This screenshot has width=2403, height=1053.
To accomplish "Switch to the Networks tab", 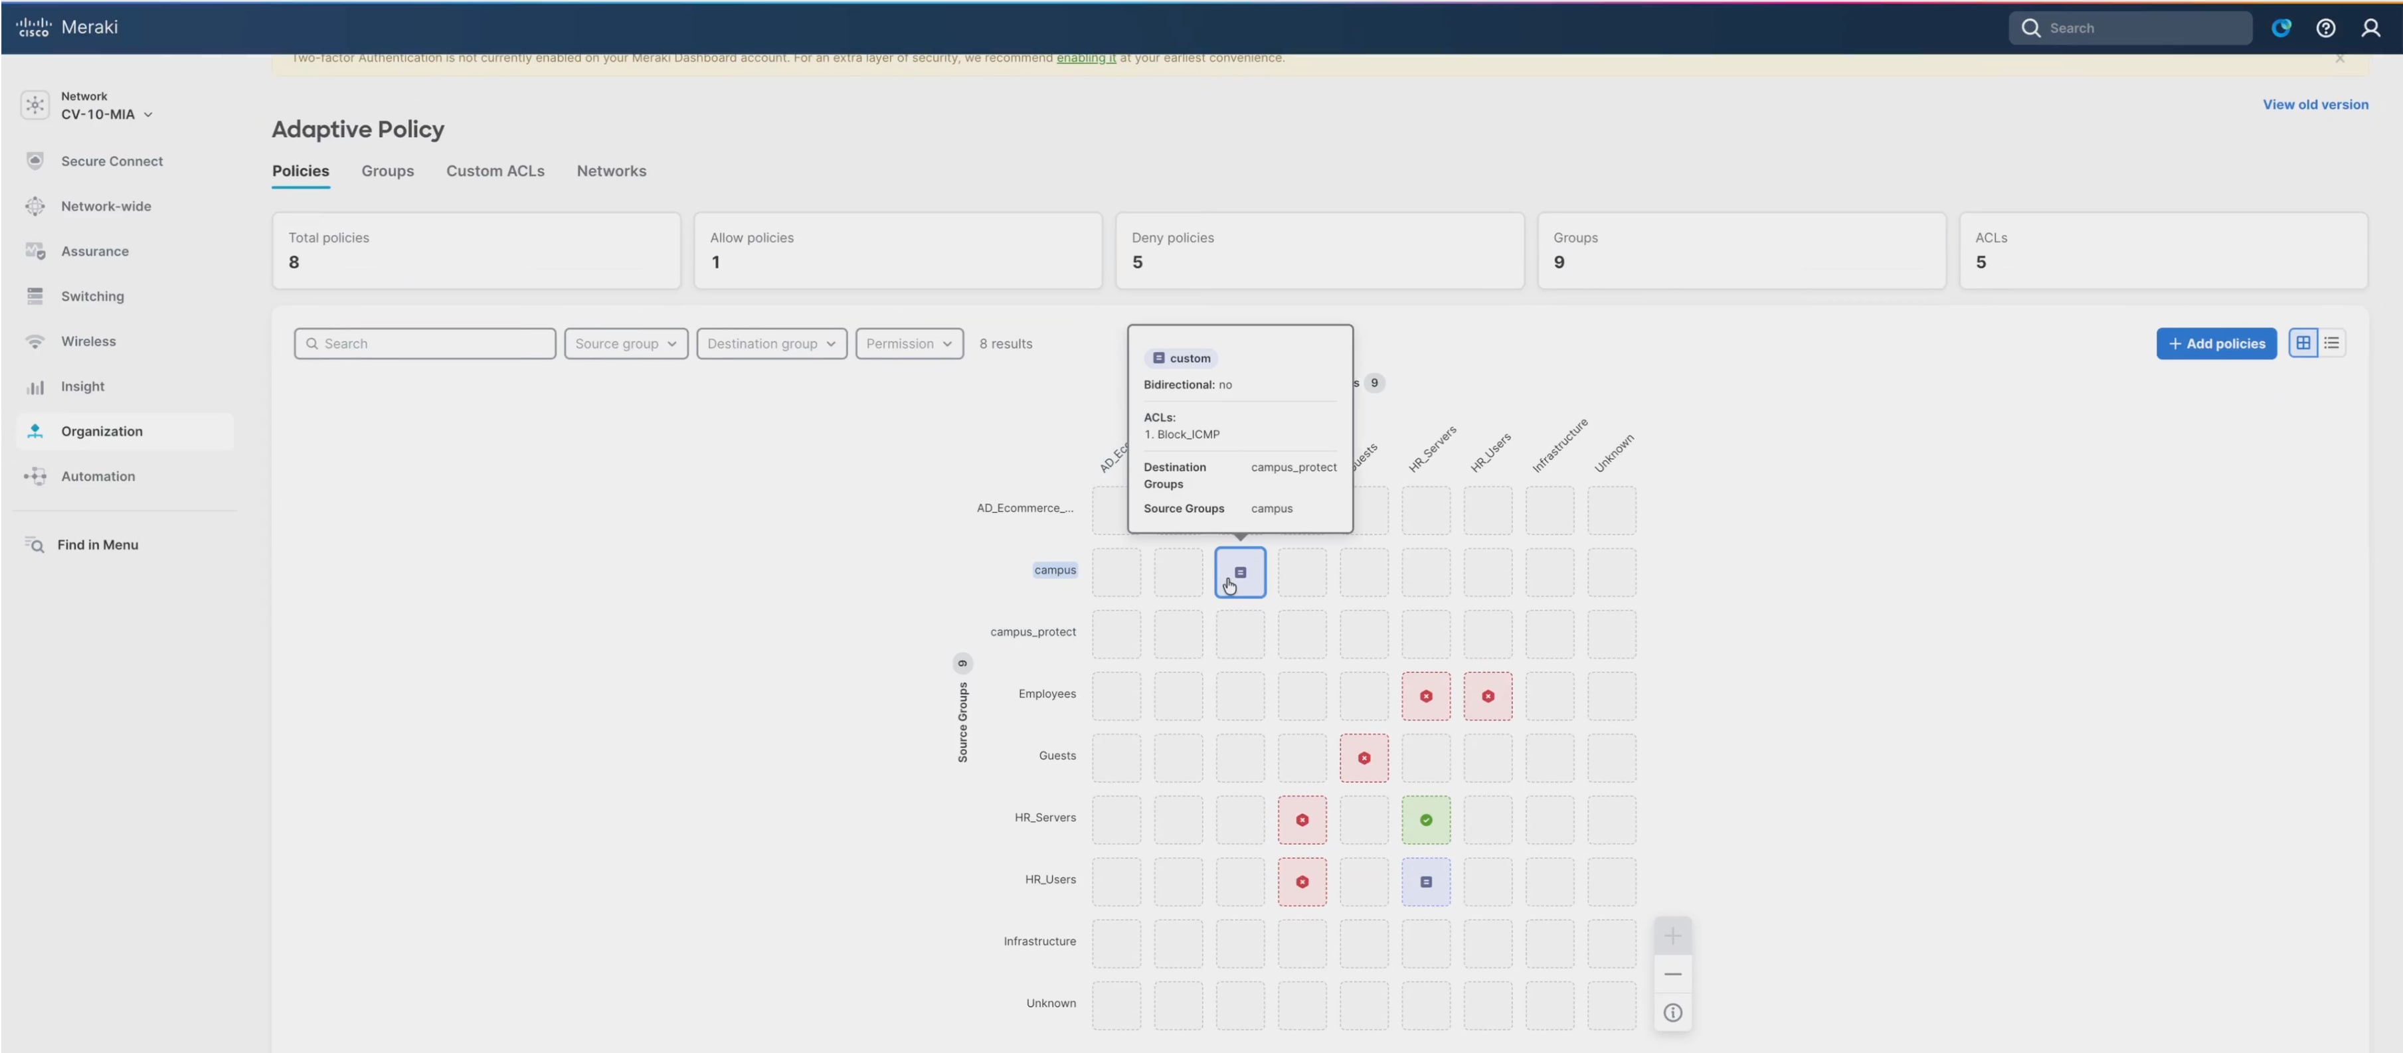I will point(611,171).
